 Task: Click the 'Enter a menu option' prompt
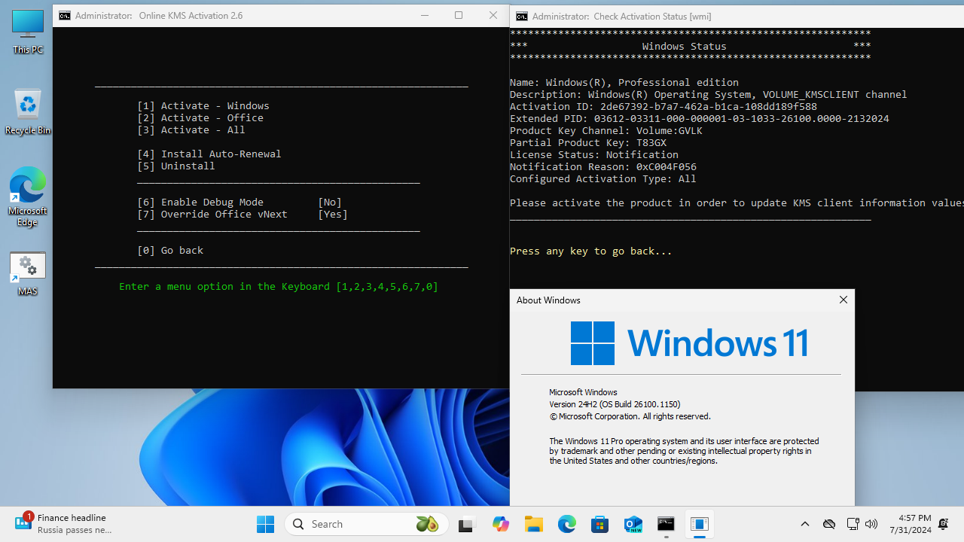(279, 287)
